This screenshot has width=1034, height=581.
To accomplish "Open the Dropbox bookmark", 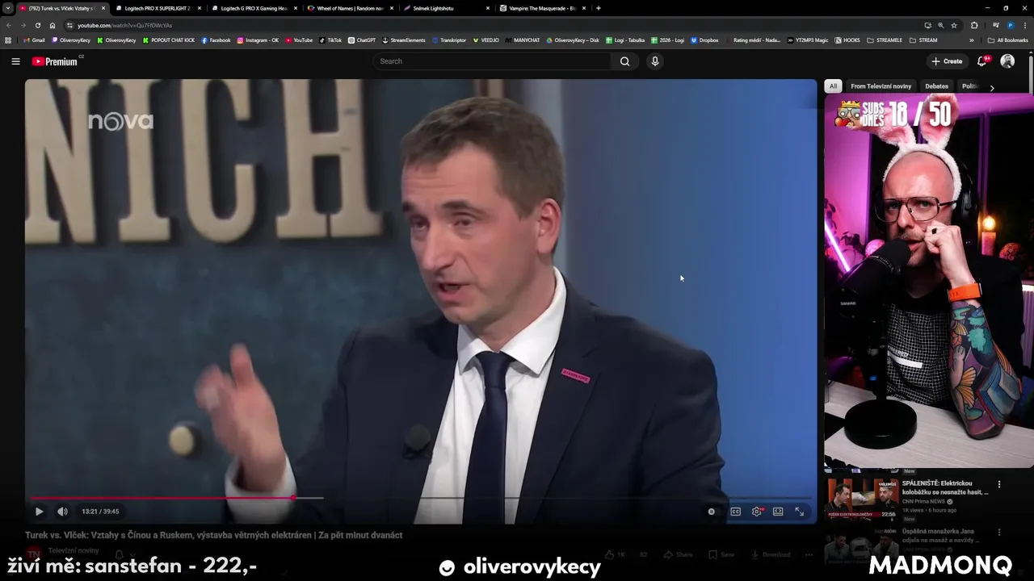I will pyautogui.click(x=704, y=40).
